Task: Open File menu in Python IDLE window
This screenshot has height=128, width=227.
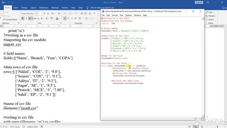Action: 103,15
